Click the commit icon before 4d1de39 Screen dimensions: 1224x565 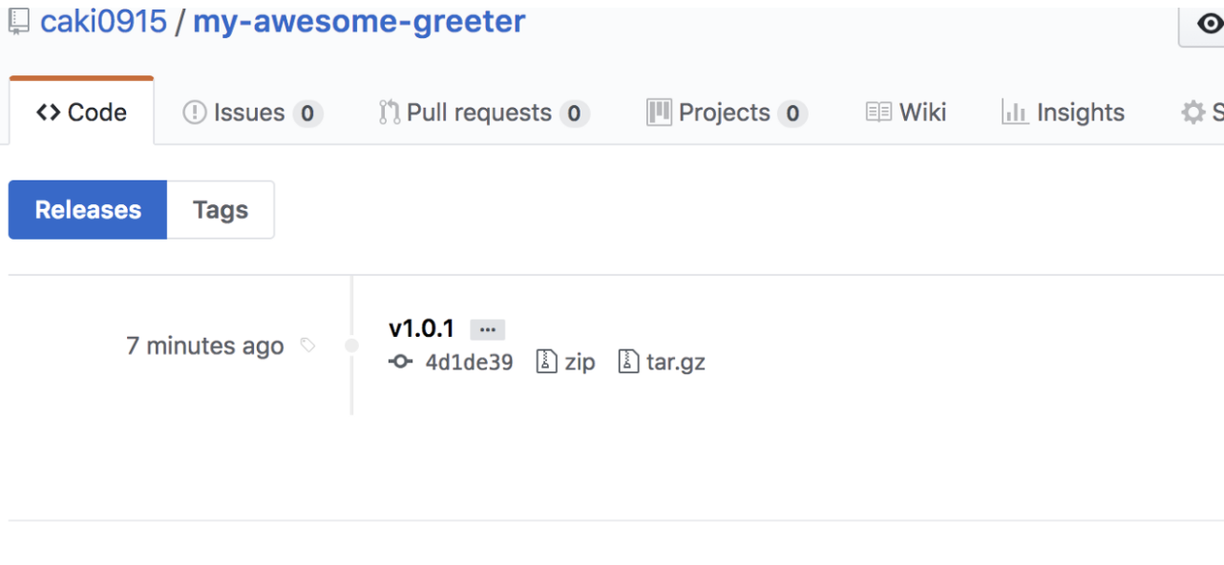point(401,363)
